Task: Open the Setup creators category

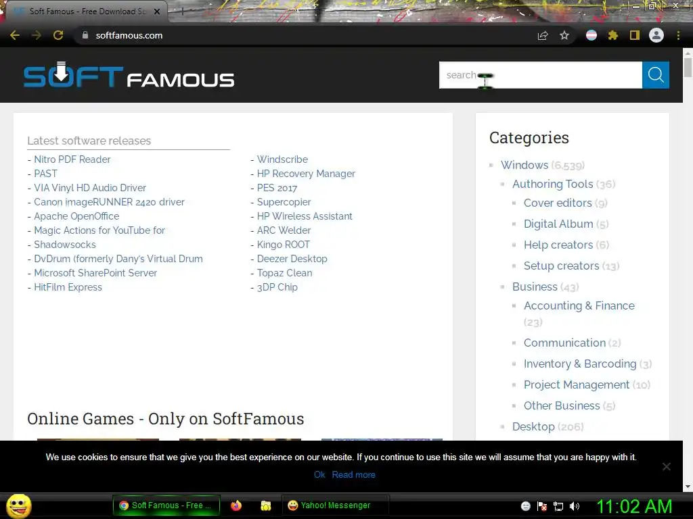Action: pos(561,266)
